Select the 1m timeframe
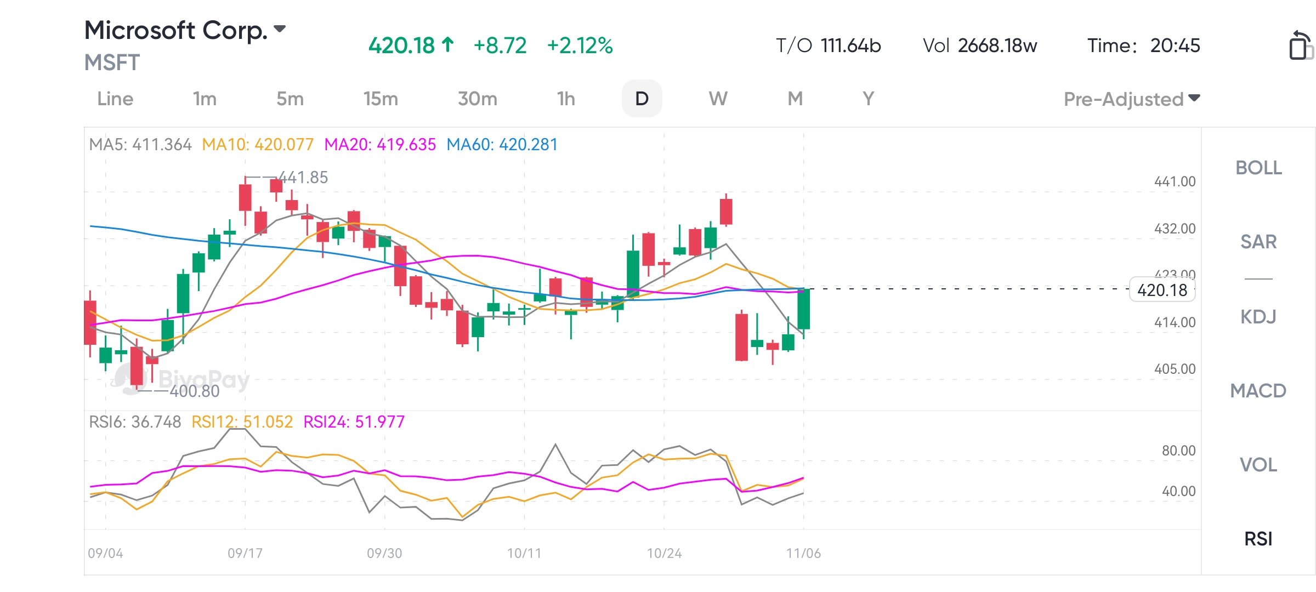 click(205, 99)
